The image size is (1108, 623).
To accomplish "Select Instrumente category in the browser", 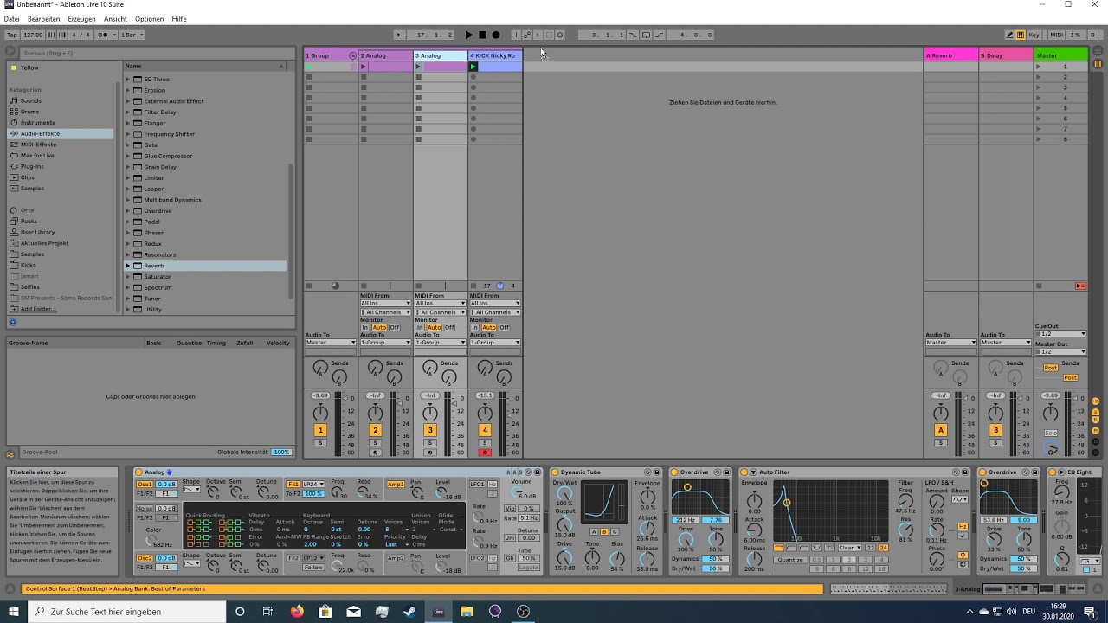I will (x=38, y=123).
